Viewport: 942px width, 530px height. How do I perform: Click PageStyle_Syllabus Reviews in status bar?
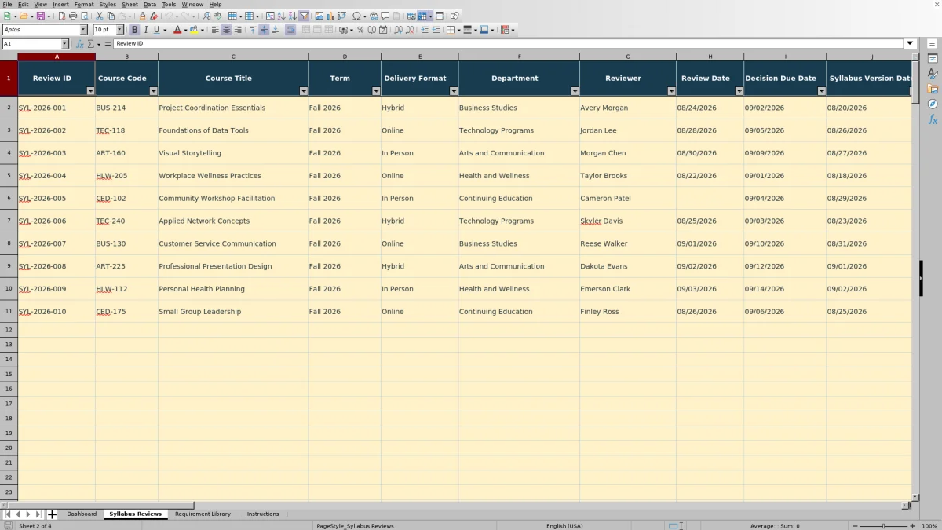355,526
